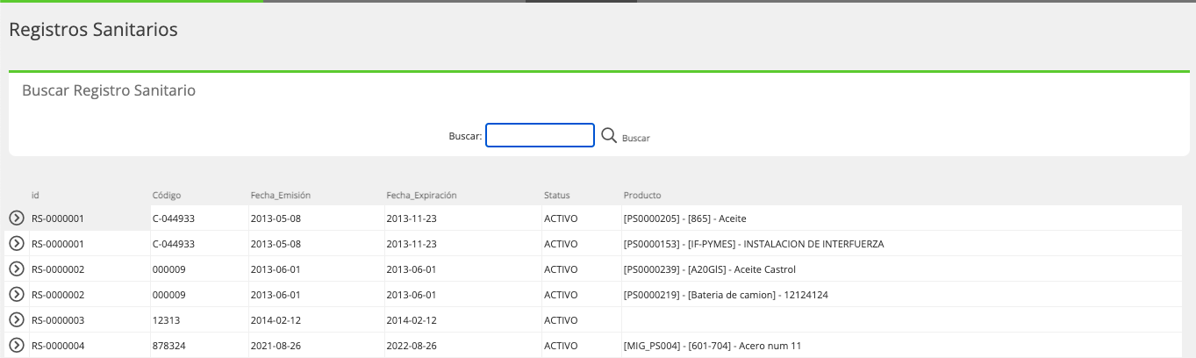Click ACTIVO status in the RS-0000003 row

click(561, 320)
